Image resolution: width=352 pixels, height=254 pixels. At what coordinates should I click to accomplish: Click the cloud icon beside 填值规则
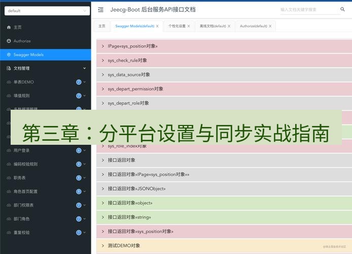coord(9,96)
